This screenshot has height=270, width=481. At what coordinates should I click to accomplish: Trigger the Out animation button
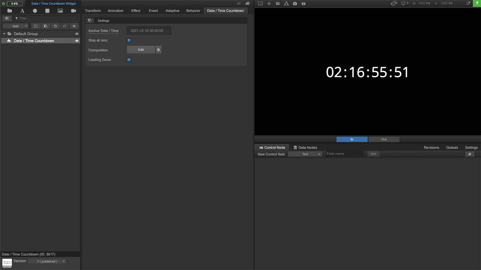(384, 139)
